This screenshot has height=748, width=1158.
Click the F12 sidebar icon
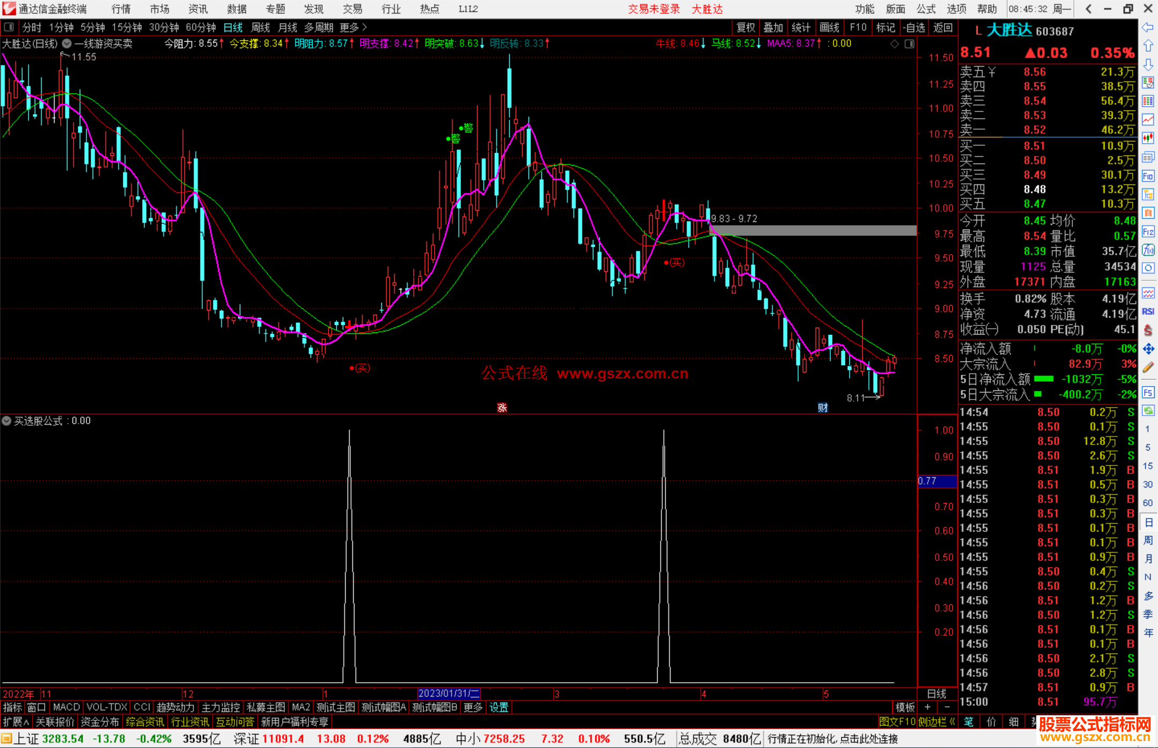1148,232
